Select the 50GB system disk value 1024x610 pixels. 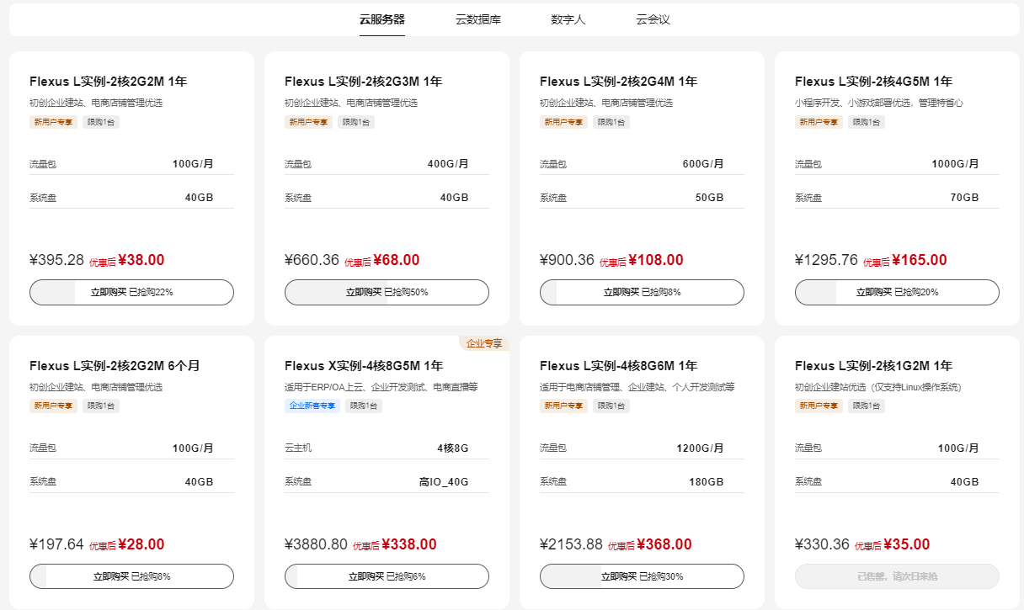click(x=709, y=198)
